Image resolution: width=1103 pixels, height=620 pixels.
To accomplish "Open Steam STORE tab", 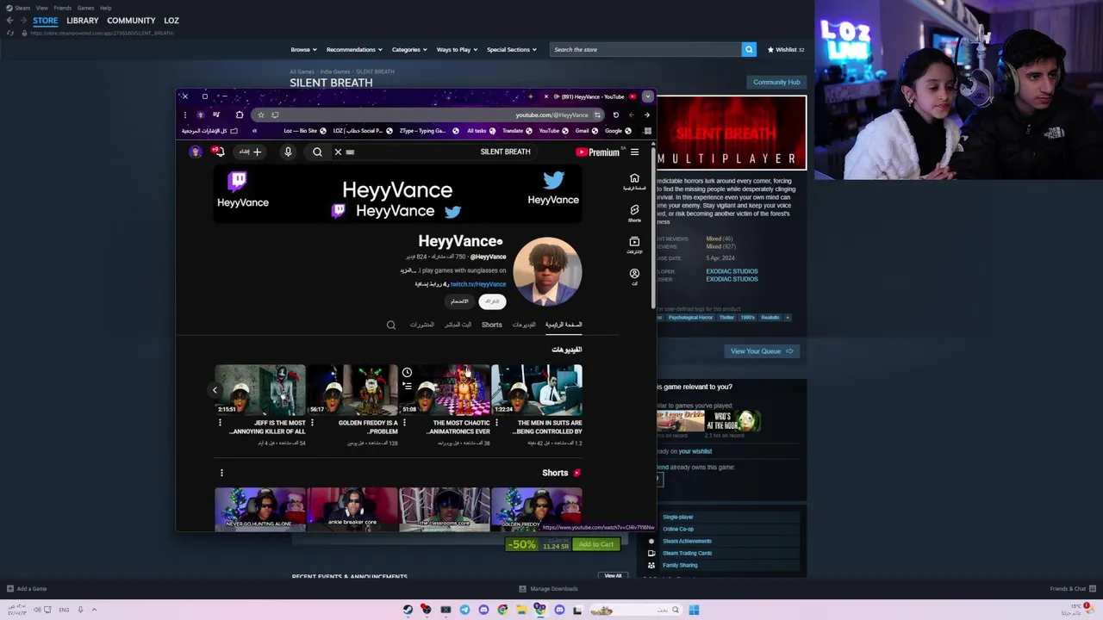I will (x=45, y=20).
